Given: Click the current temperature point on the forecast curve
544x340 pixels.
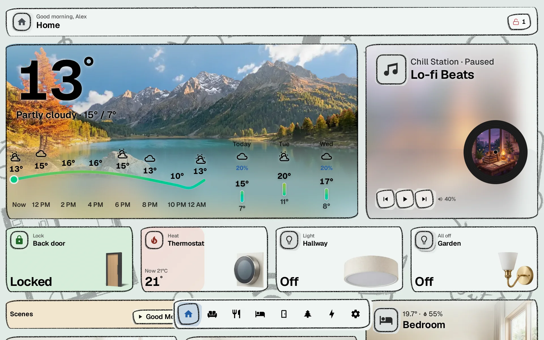Looking at the screenshot, I should [14, 179].
